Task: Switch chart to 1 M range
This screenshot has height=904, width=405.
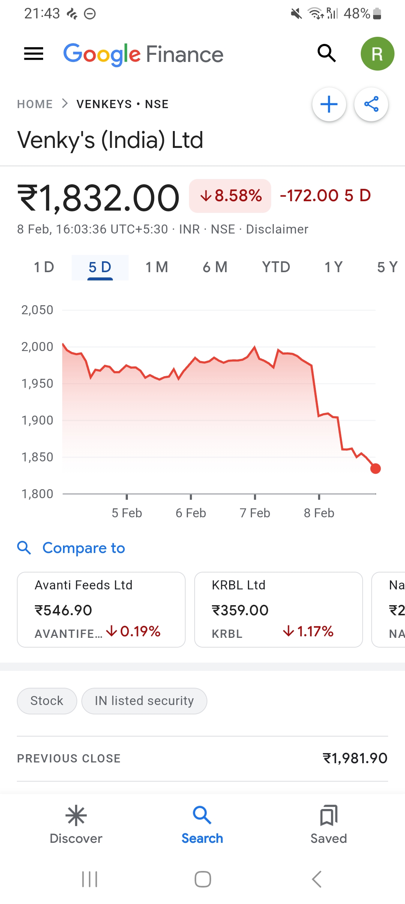Action: tap(157, 267)
